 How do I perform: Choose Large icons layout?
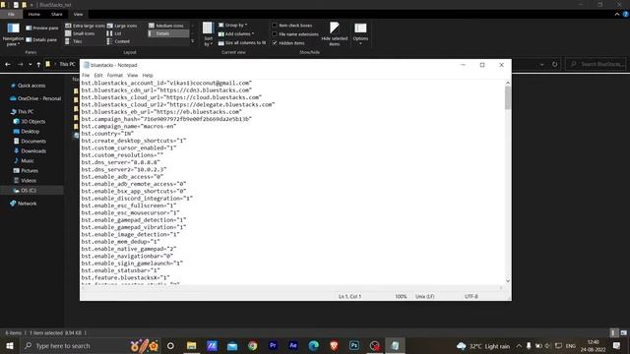point(122,26)
